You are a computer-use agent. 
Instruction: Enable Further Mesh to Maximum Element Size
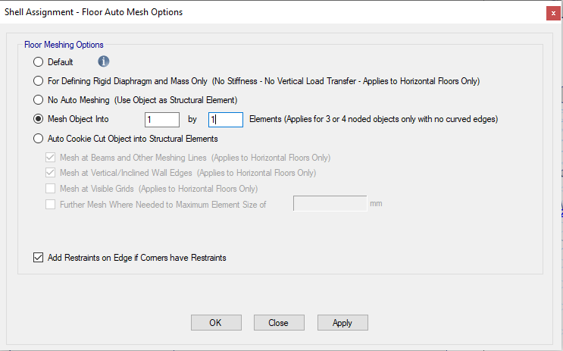tap(51, 204)
